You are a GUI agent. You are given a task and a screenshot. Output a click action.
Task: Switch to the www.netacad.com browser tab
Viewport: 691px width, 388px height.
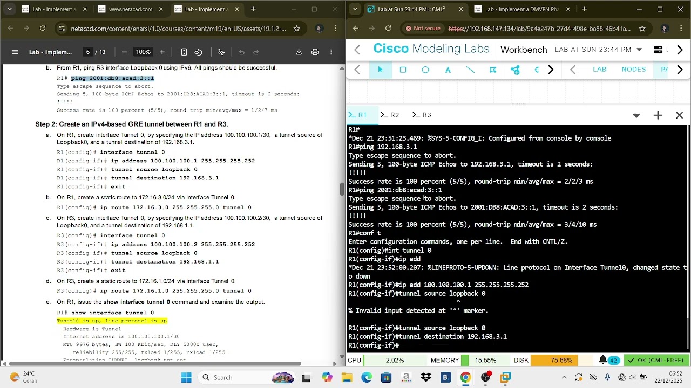click(x=130, y=9)
